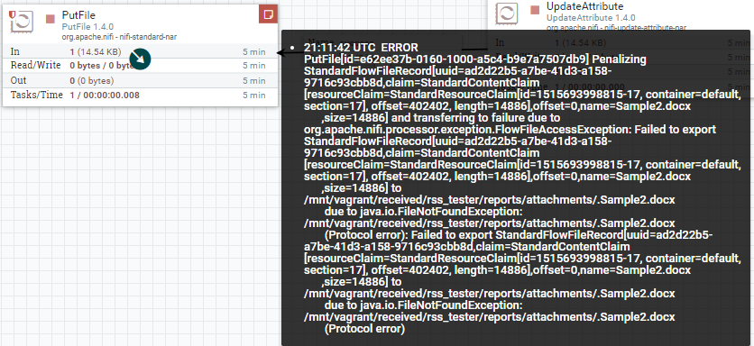Click the first 'due to java.io.FileNotFoundException:' line
Viewport: 754px width, 346px height.
(x=423, y=212)
